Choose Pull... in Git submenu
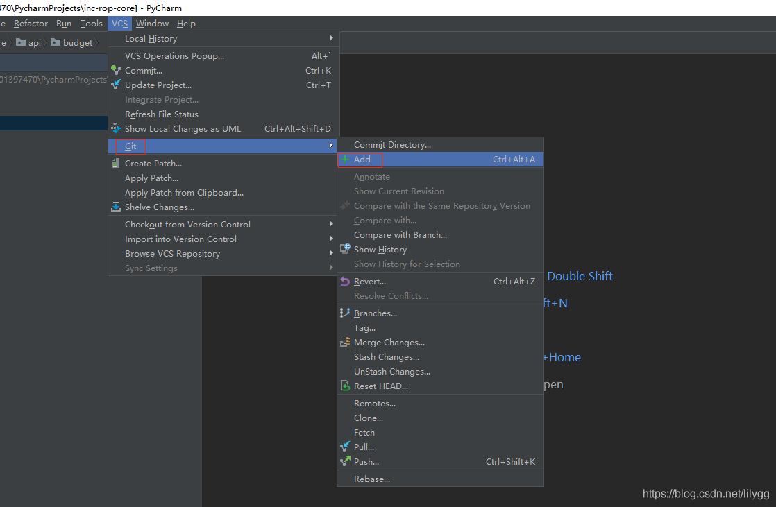The height and width of the screenshot is (507, 776). click(x=441, y=447)
